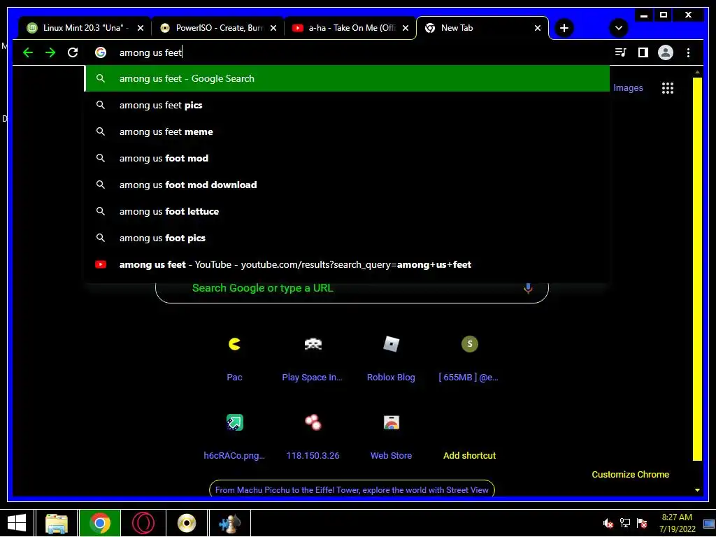Click the Chrome taskbar icon

tap(100, 523)
